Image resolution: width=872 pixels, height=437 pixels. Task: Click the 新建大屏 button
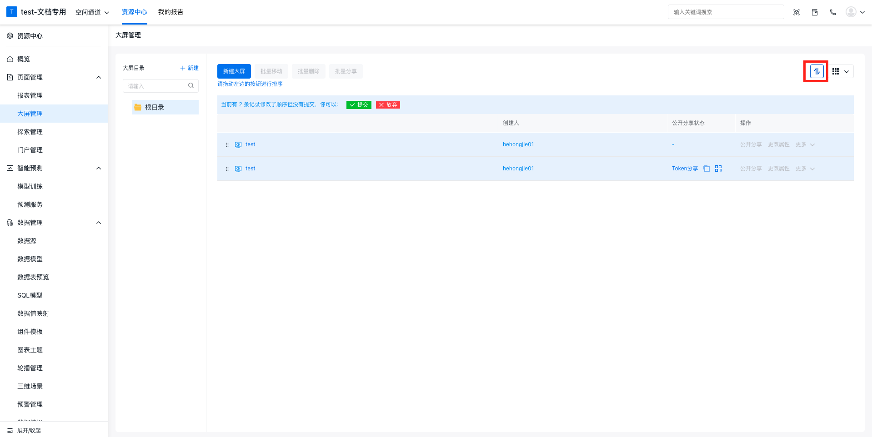pyautogui.click(x=234, y=71)
